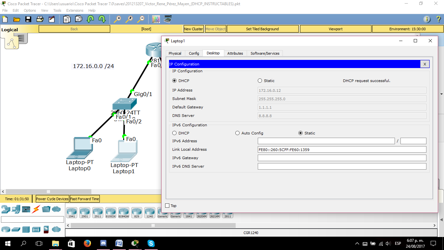Enable Auto Config for IPv6

point(237,133)
